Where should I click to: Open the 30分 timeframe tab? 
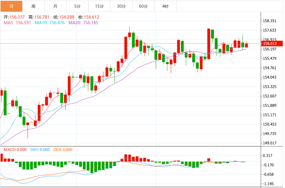[x=121, y=6]
